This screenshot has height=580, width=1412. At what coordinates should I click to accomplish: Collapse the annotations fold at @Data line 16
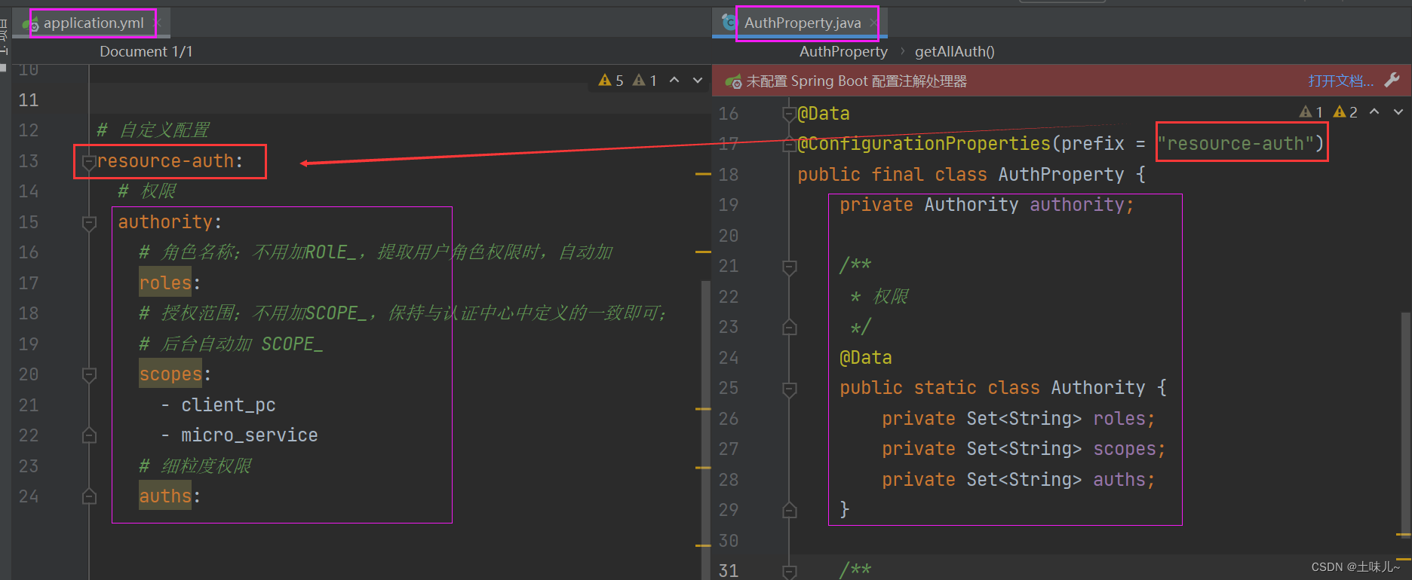790,114
